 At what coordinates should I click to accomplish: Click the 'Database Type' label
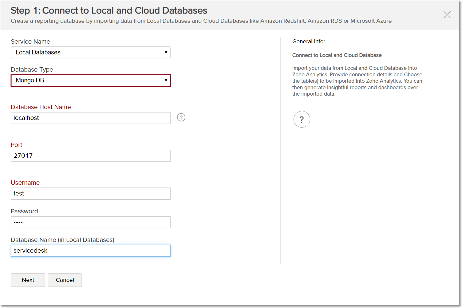pyautogui.click(x=32, y=69)
